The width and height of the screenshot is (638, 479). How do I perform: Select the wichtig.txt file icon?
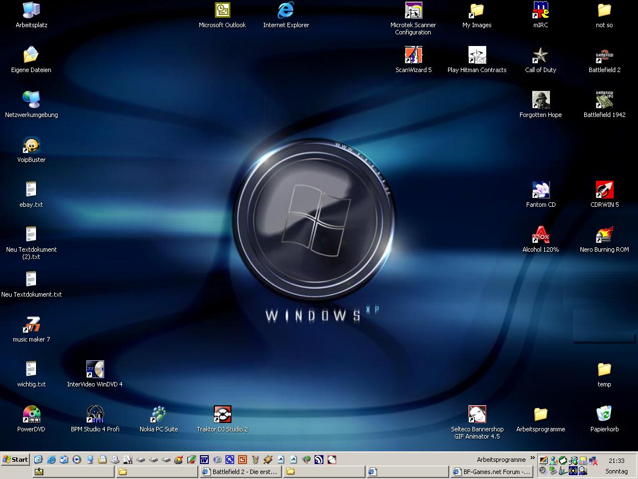(32, 374)
